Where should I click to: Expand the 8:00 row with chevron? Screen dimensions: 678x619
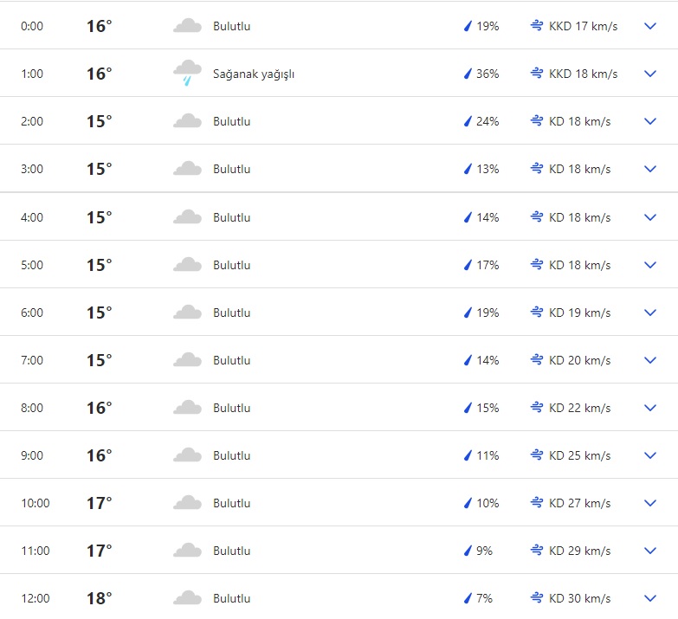651,408
